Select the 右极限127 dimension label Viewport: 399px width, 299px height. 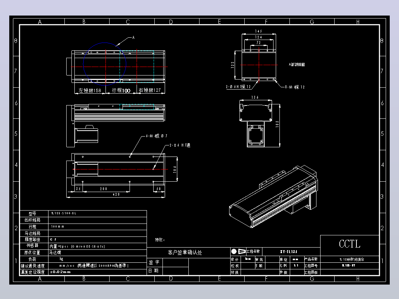click(150, 90)
